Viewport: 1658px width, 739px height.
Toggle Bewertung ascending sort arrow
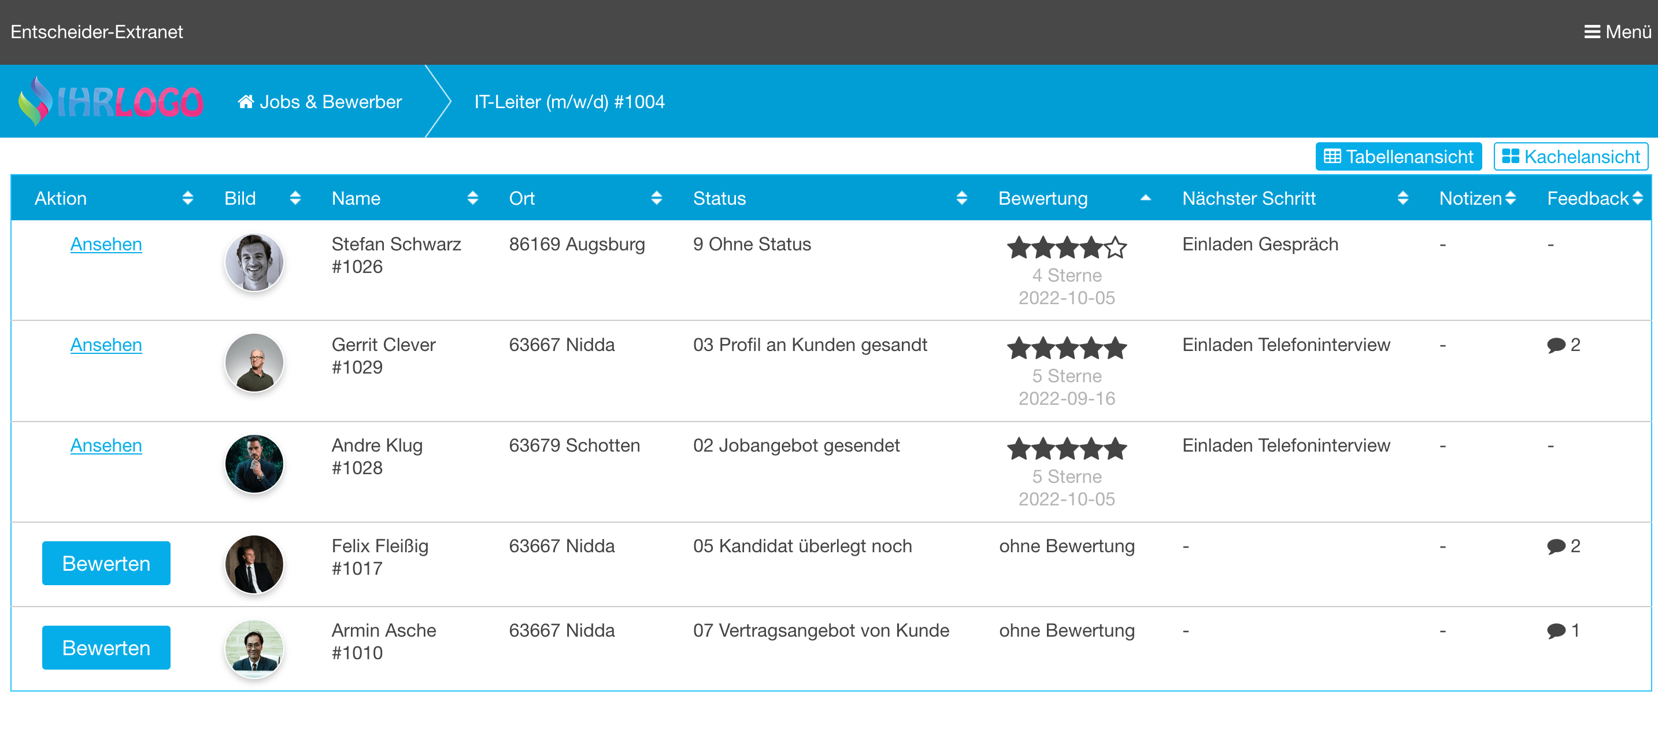[1145, 198]
